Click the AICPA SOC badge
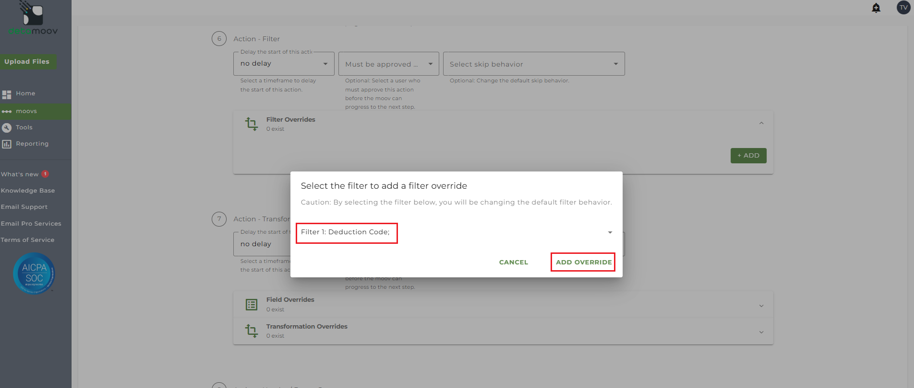 (34, 274)
